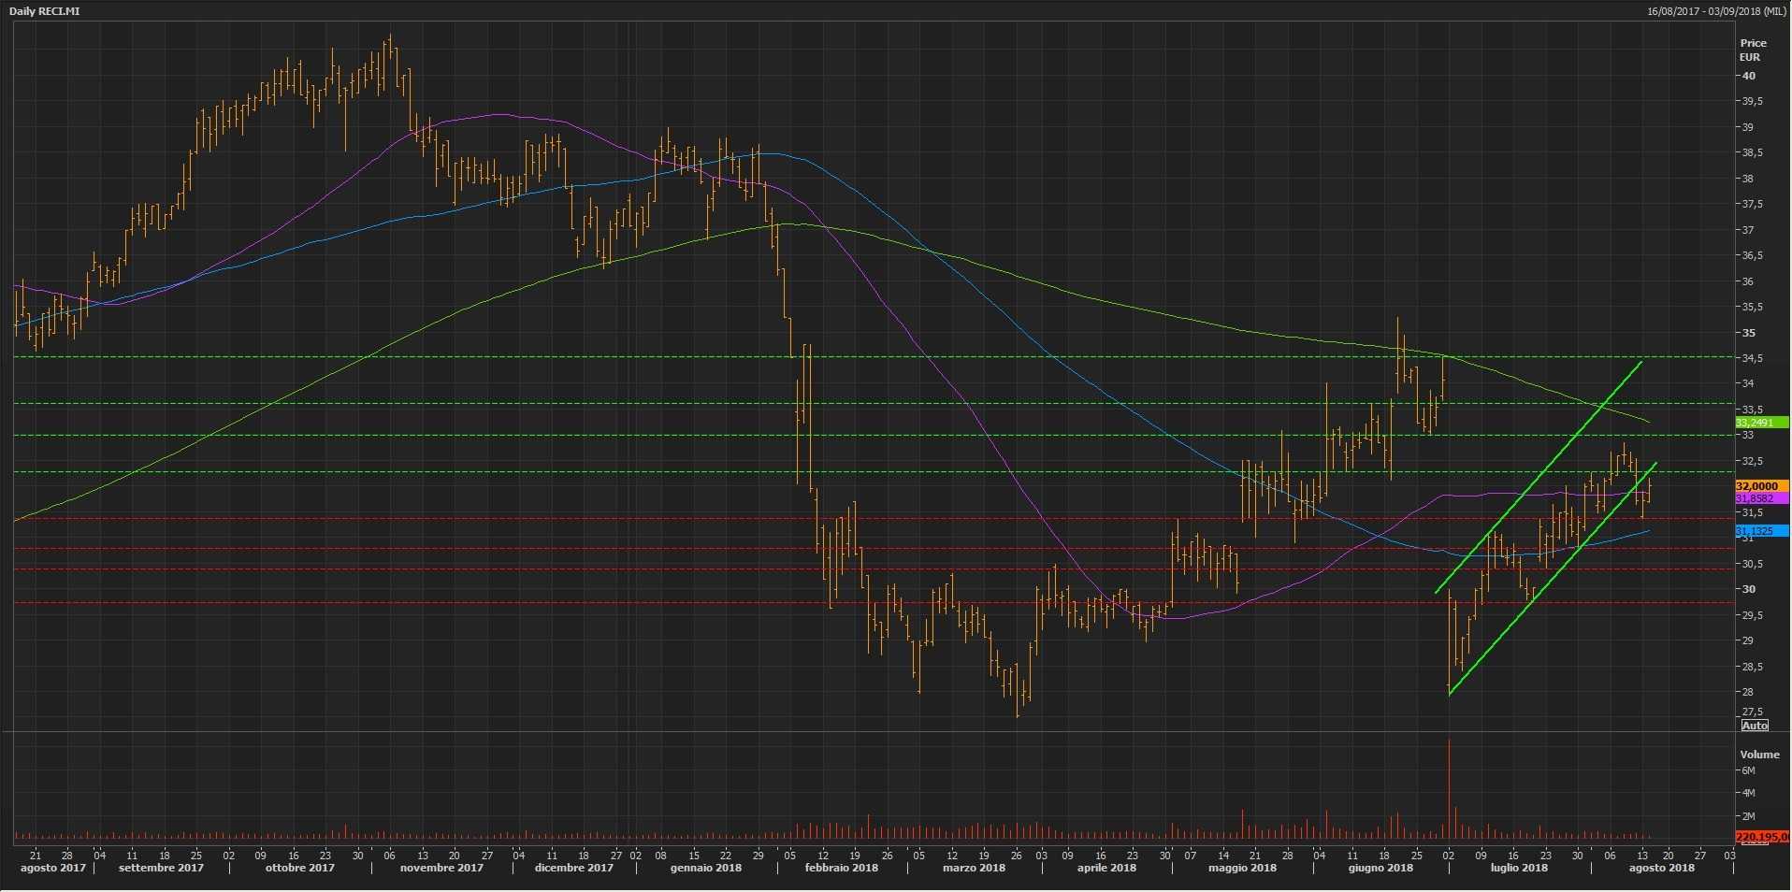Image resolution: width=1792 pixels, height=892 pixels.
Task: Select febbraio 2018 on the time axis
Action: point(840,868)
